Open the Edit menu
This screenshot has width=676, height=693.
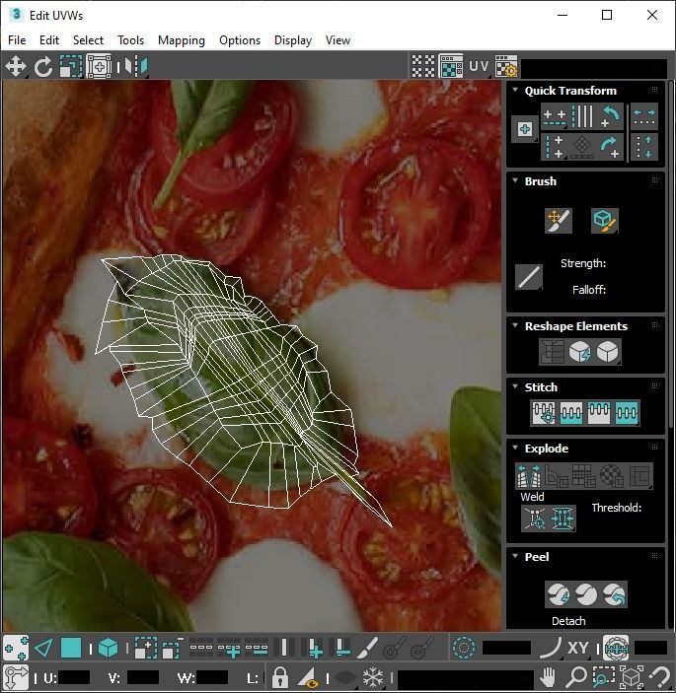click(x=49, y=40)
